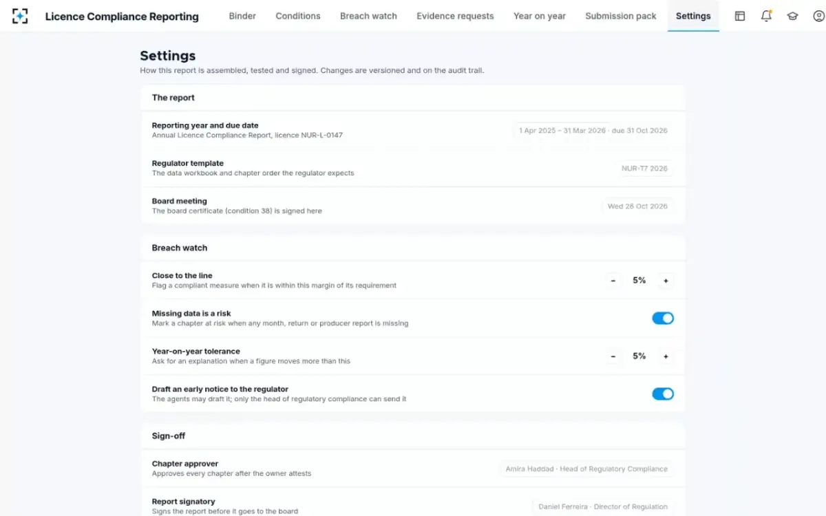
Task: Click the Sign-off section heading
Action: 169,436
